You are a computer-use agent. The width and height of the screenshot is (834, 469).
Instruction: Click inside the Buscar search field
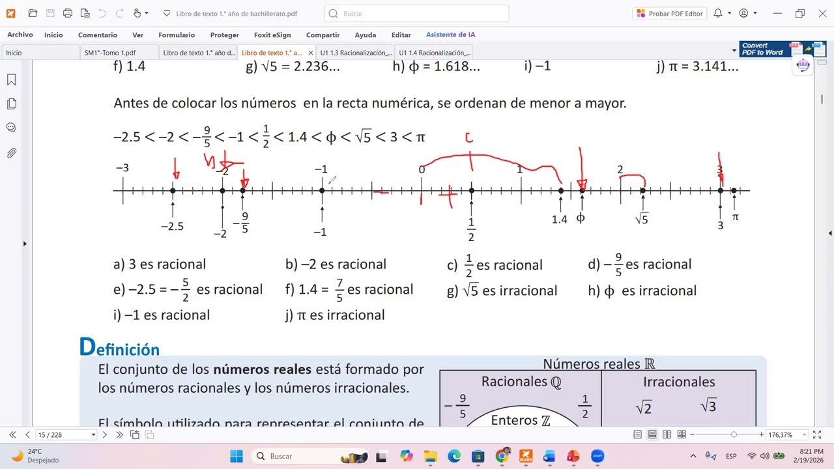coord(416,13)
